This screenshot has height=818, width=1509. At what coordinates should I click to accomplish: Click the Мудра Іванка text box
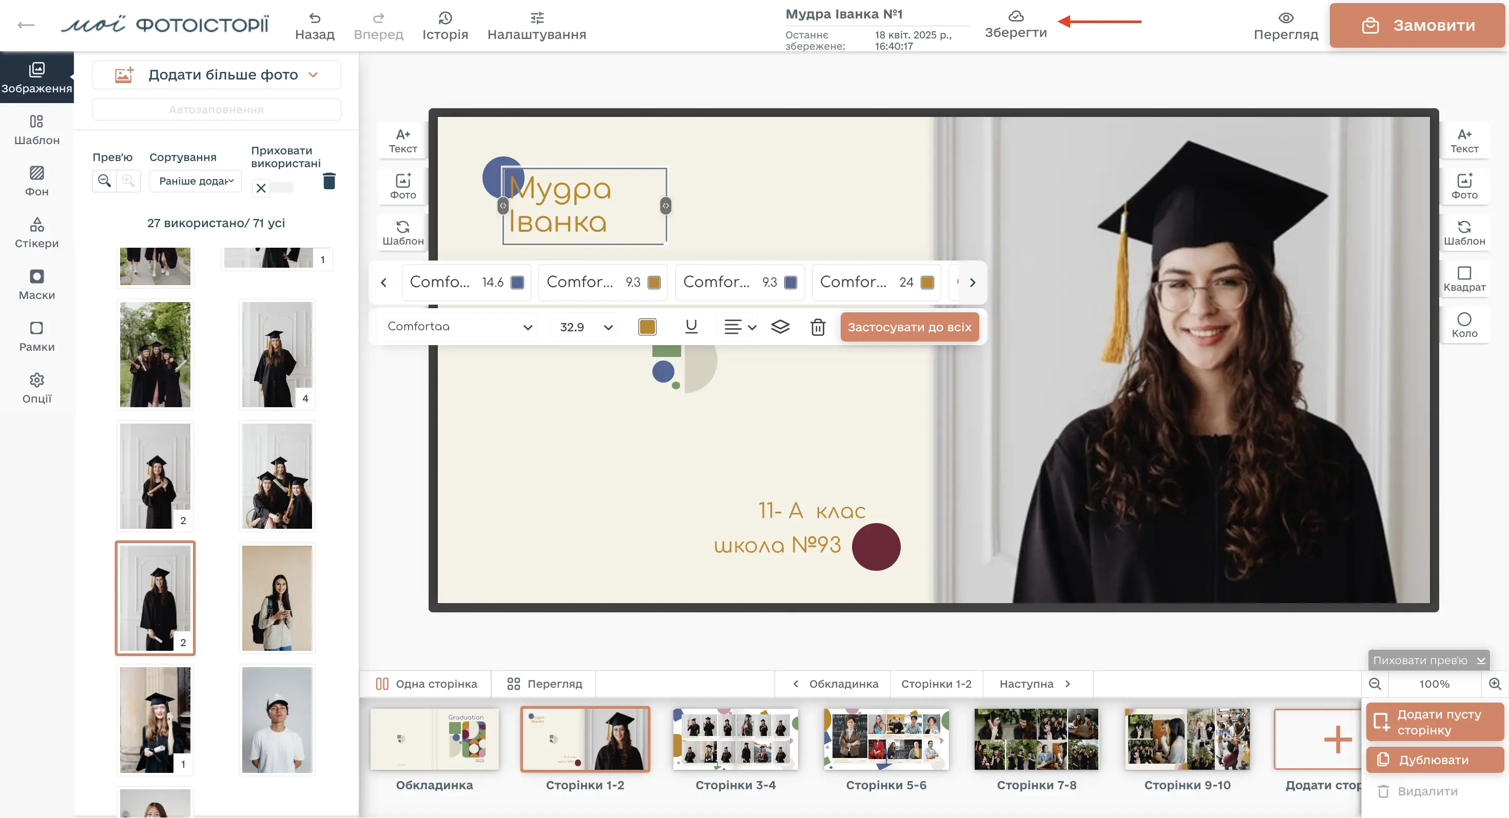pos(584,206)
